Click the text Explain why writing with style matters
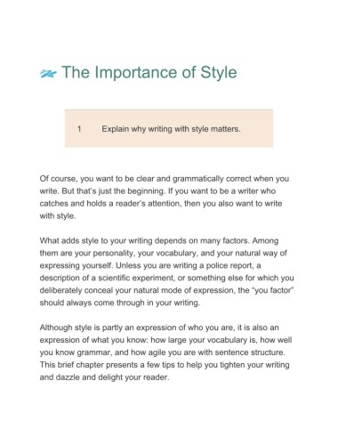This screenshot has height=437, width=338. click(x=171, y=129)
